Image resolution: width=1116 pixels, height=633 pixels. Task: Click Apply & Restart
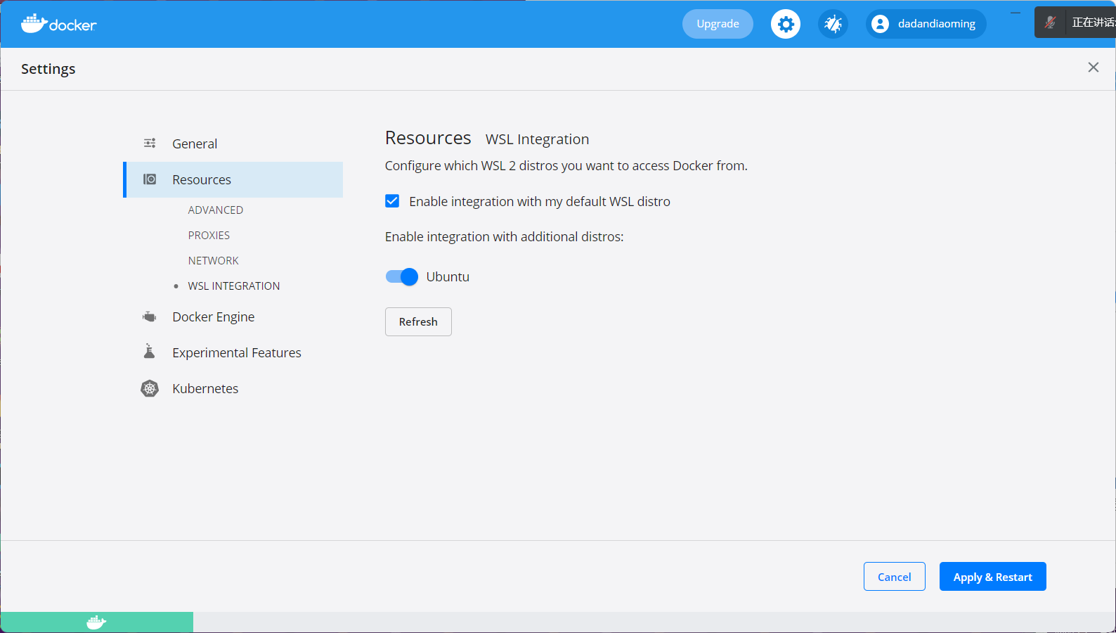(x=992, y=577)
